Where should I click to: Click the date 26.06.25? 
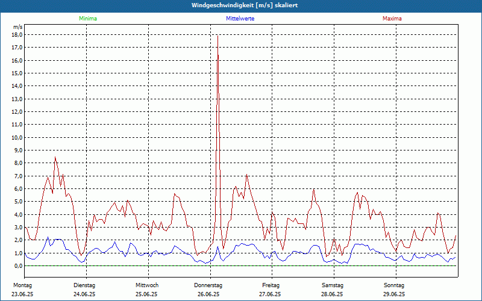(208, 294)
